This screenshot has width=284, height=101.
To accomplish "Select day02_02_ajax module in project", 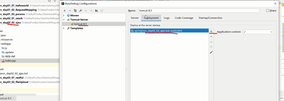I will point(10,23).
